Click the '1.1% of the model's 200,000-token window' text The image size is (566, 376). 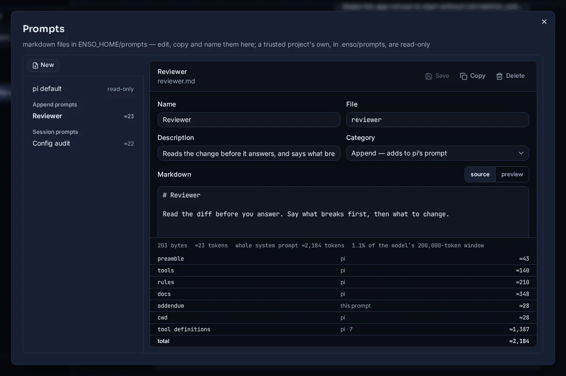(x=418, y=245)
